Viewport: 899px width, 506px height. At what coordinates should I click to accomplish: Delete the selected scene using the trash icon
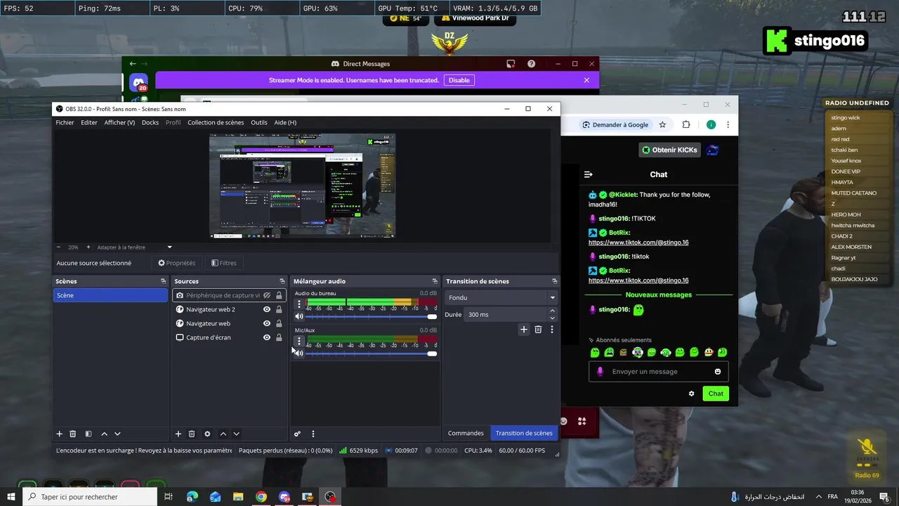pyautogui.click(x=72, y=434)
